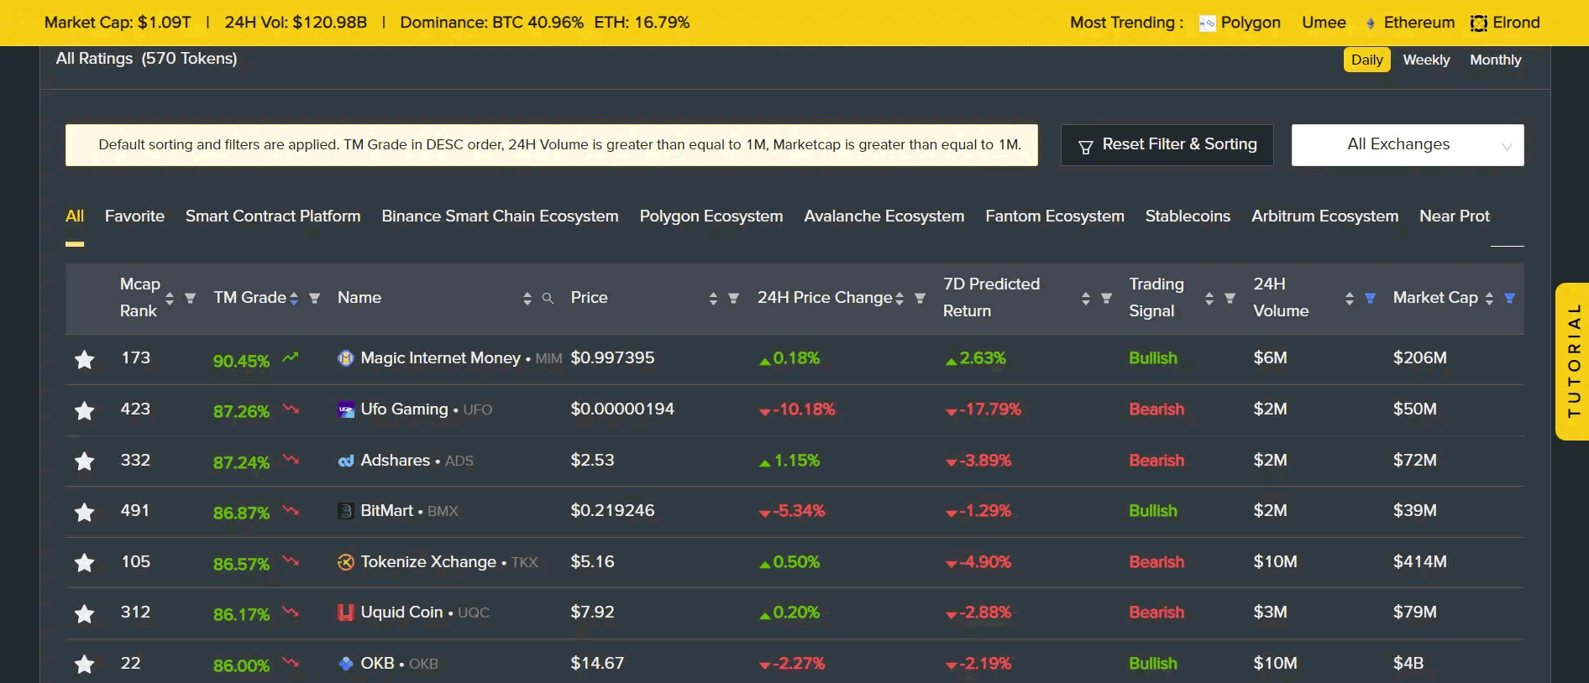Open Magic Internet Money token name

[x=440, y=358]
